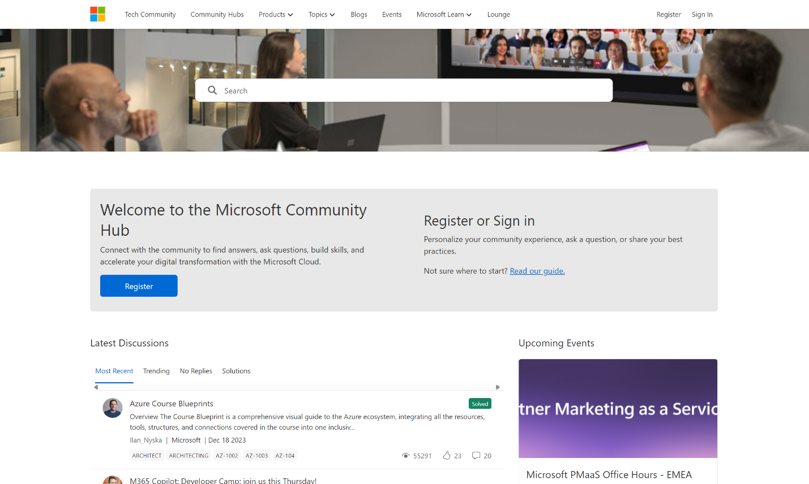Switch to the Trending tab

click(x=156, y=370)
